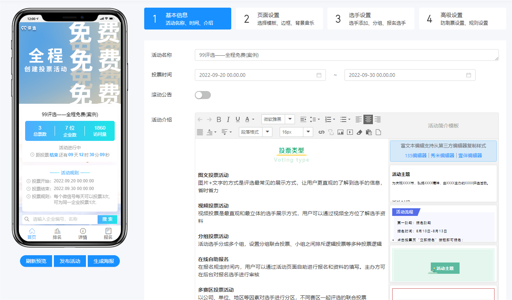Open 报名 tab in phone preview
512x300 pixels.
coord(108,234)
